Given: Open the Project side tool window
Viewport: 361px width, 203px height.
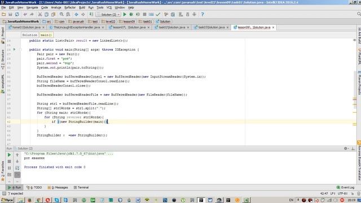Looking at the screenshot, I should click(x=2, y=35).
